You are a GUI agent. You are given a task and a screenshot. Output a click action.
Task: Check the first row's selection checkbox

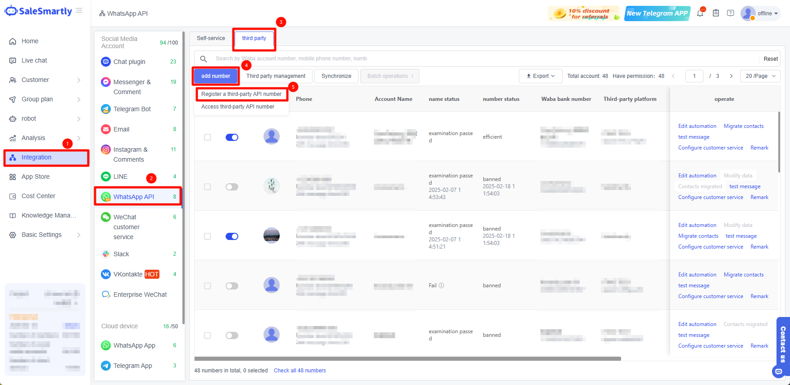point(208,137)
